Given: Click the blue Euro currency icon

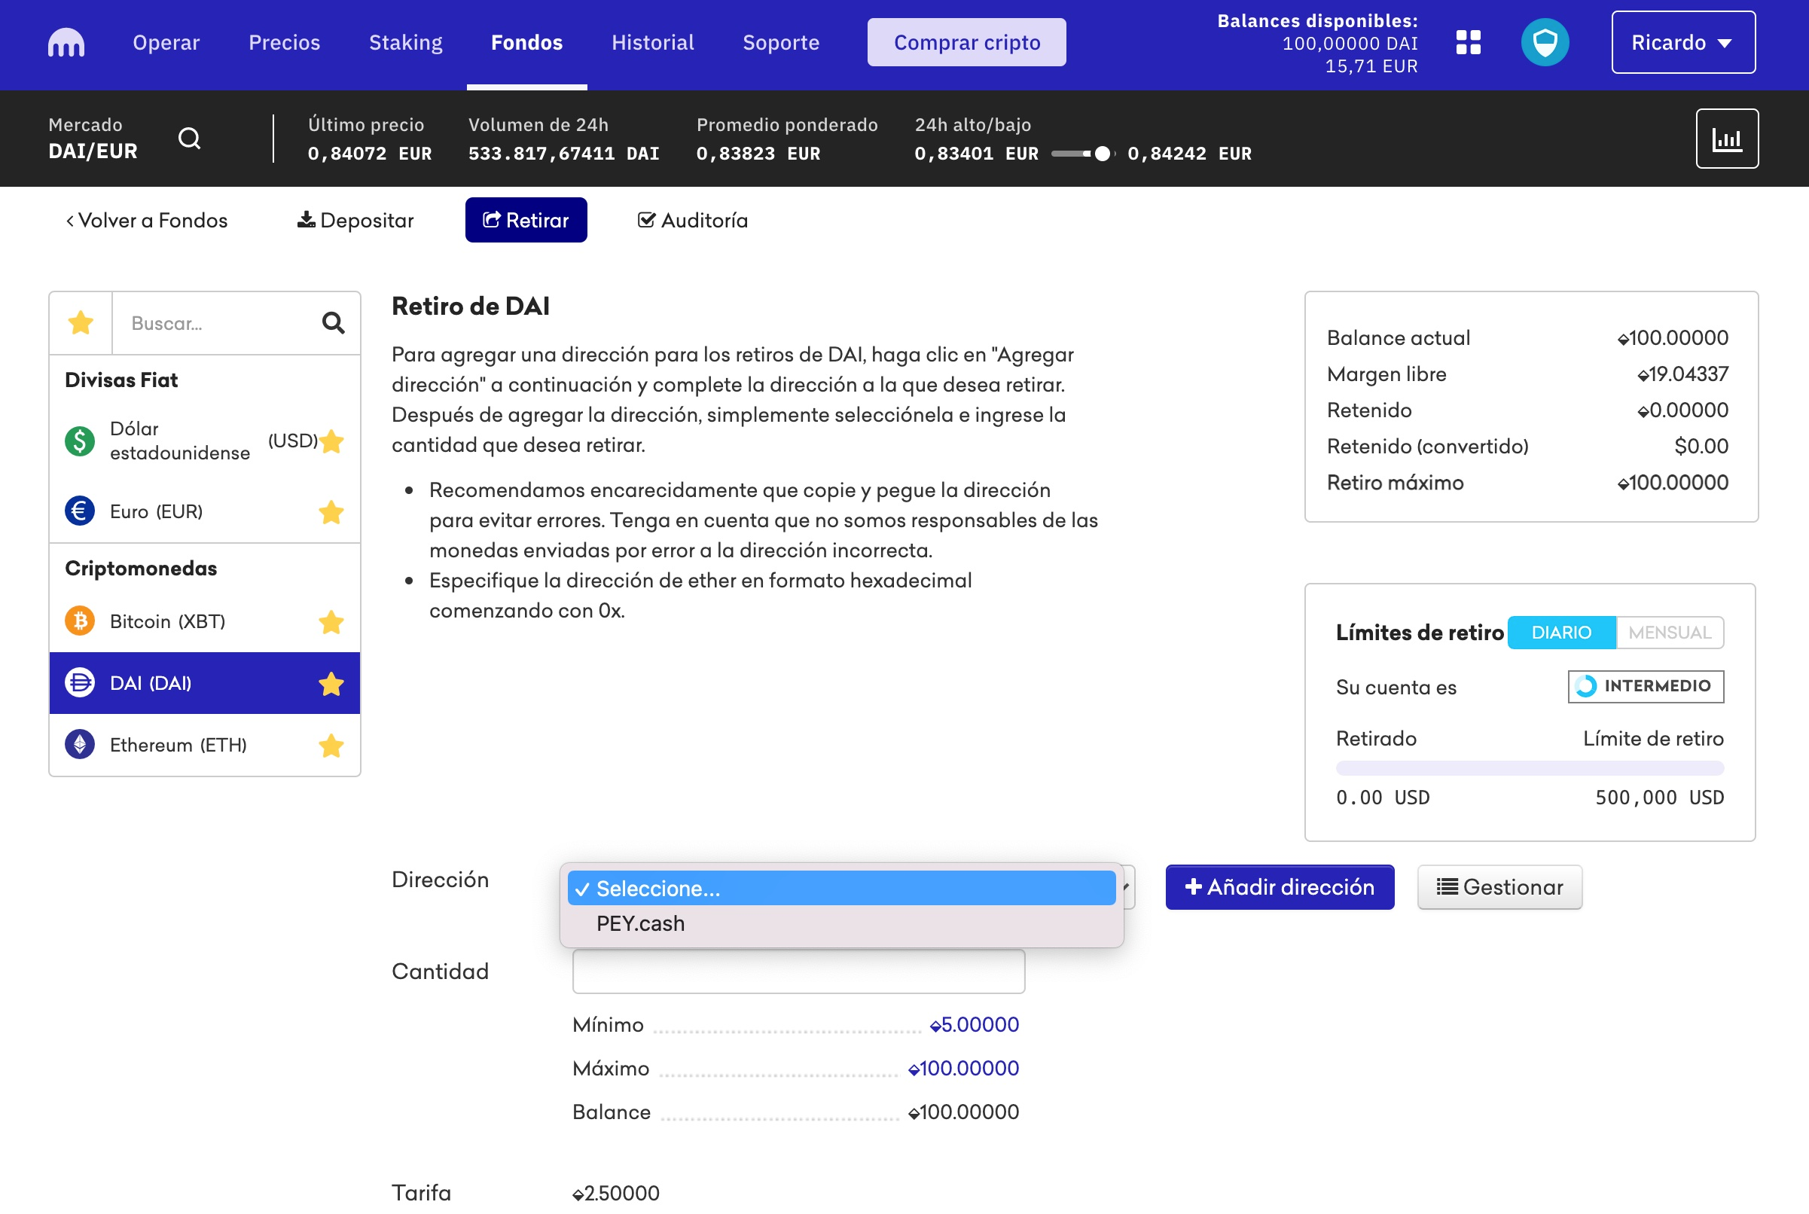Looking at the screenshot, I should (80, 511).
